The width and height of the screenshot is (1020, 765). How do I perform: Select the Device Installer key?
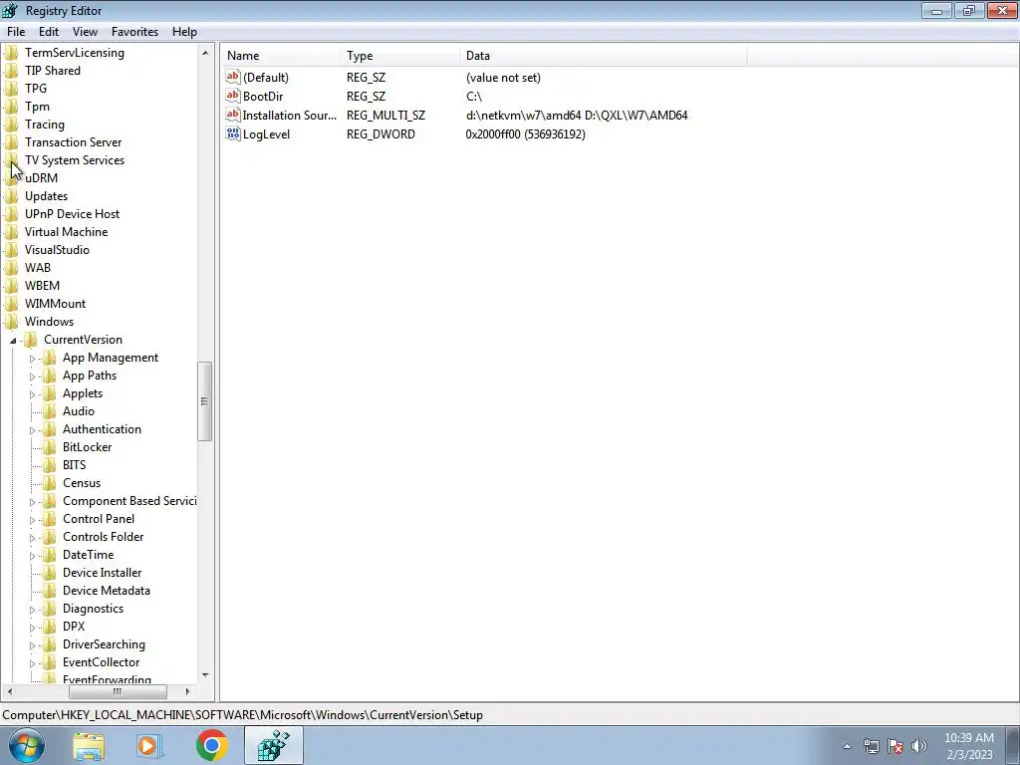coord(103,573)
